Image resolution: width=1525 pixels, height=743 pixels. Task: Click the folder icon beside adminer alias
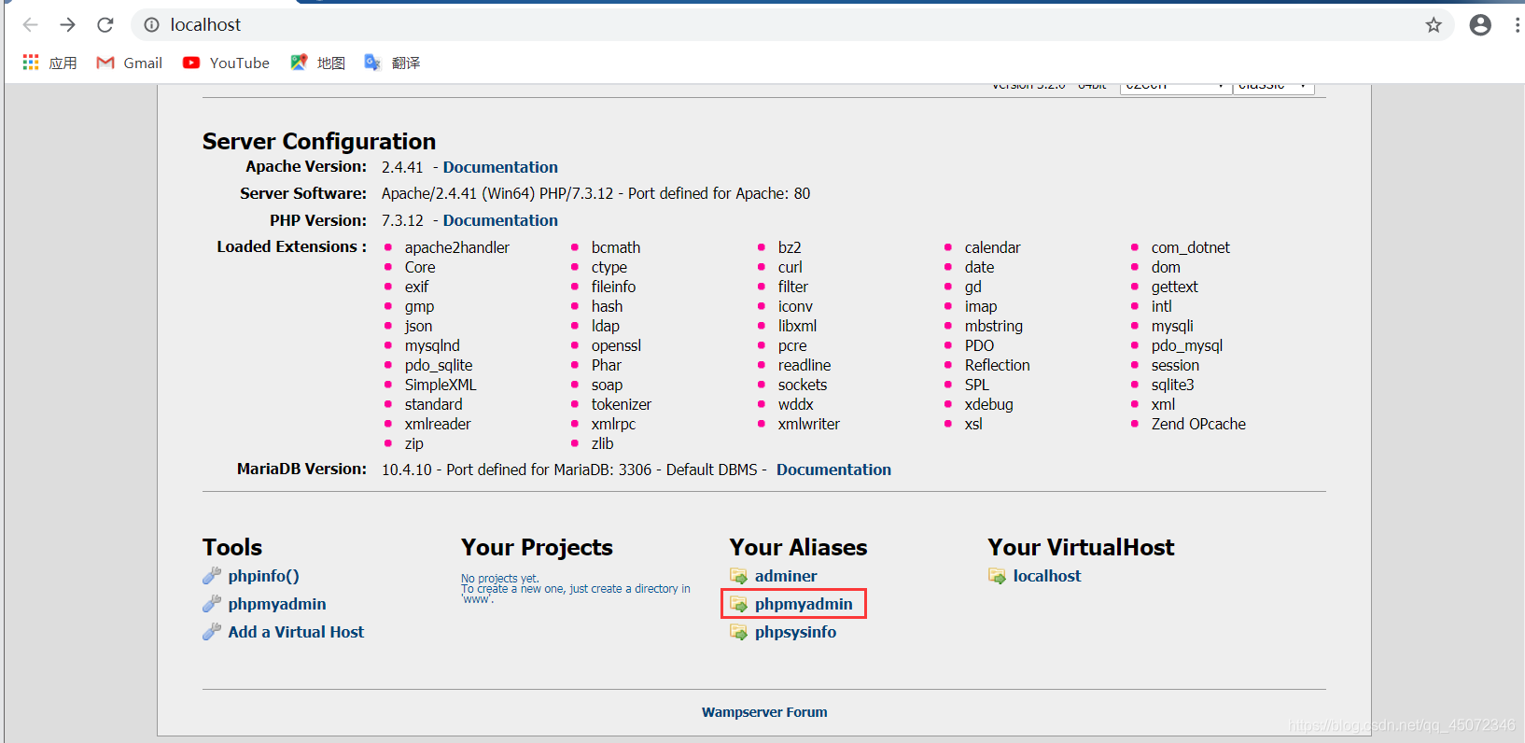point(738,576)
